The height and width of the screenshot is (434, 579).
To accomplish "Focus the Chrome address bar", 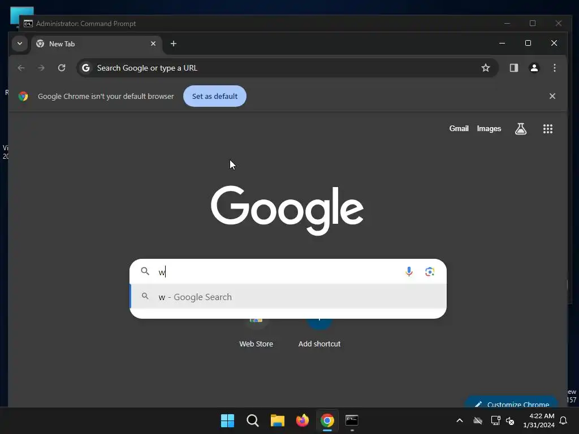I will coord(287,68).
